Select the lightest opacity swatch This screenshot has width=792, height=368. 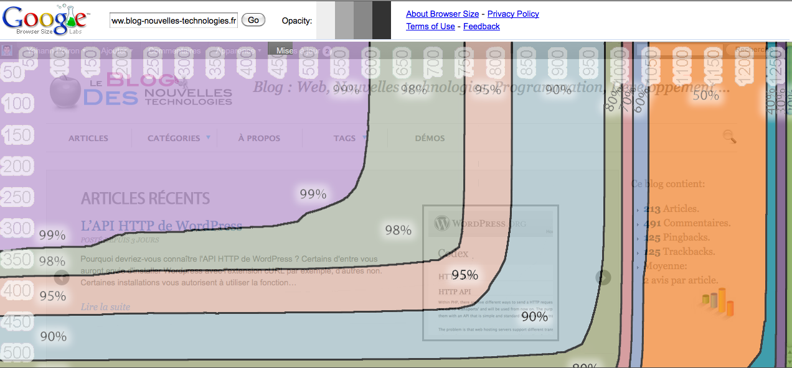point(325,20)
